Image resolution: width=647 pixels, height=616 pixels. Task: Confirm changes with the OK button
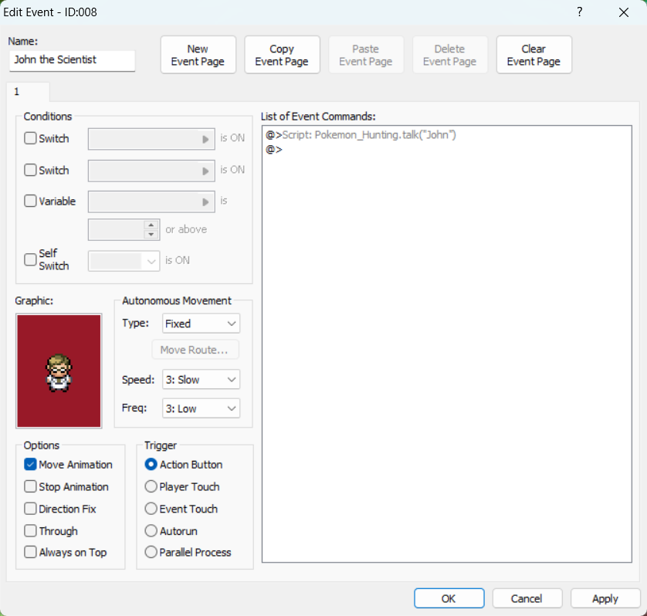pos(449,598)
